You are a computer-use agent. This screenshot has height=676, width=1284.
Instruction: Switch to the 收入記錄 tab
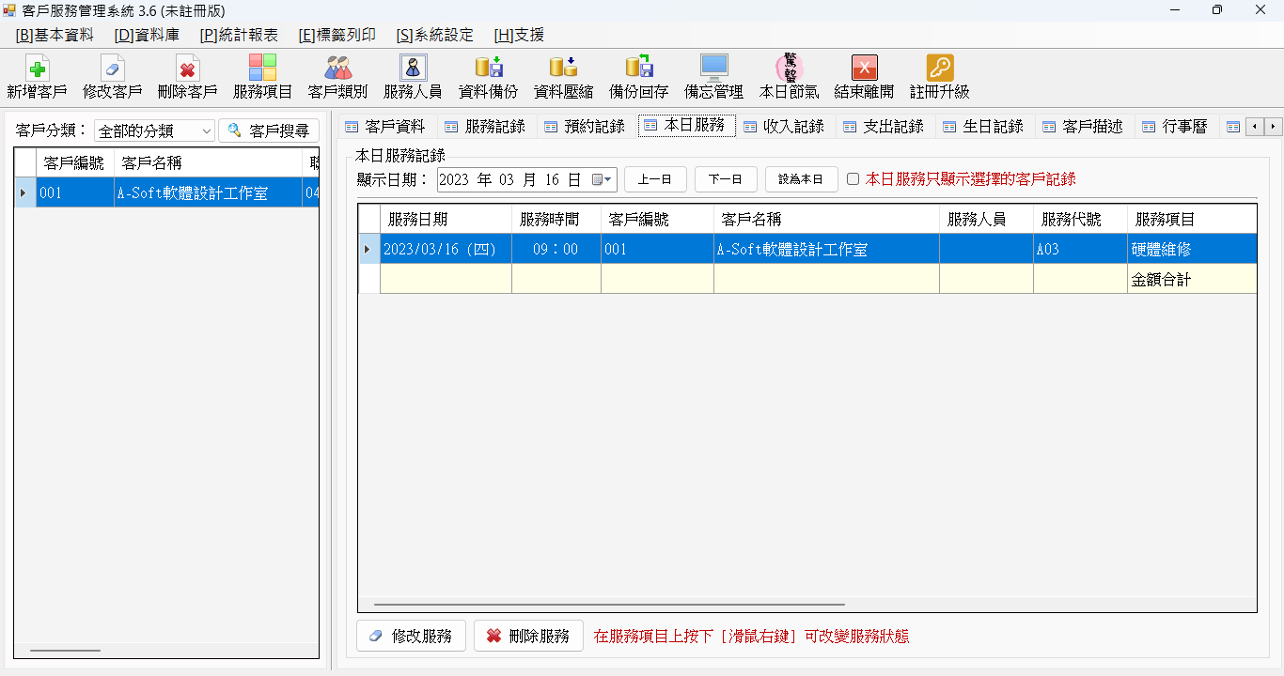[784, 126]
